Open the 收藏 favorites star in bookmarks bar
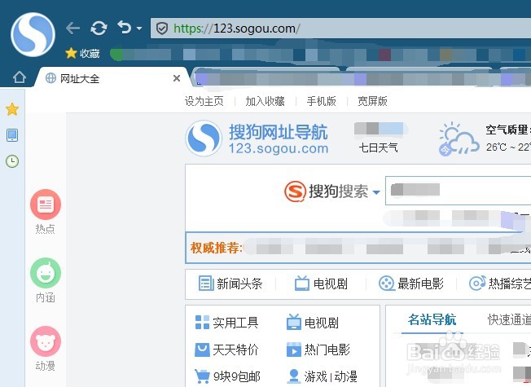 (x=82, y=53)
